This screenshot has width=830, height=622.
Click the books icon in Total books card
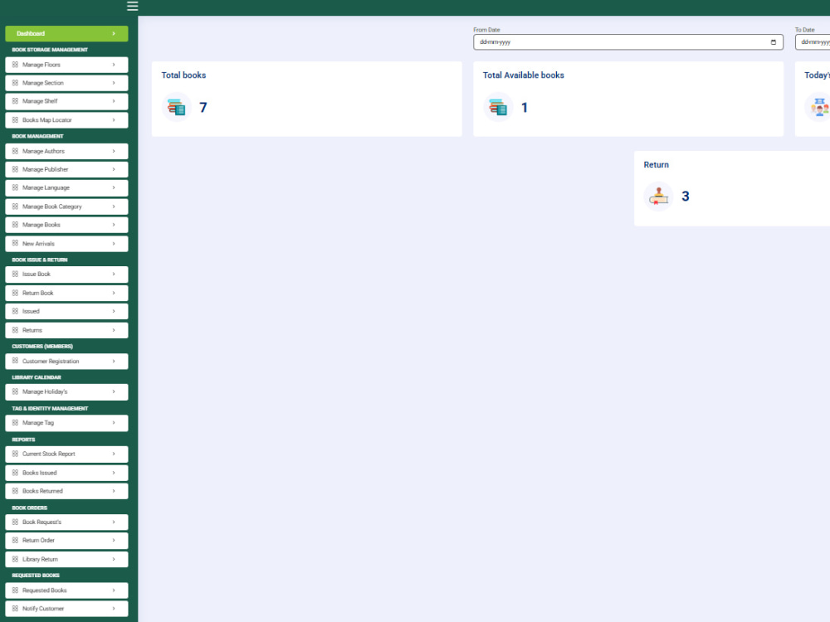[x=176, y=107]
